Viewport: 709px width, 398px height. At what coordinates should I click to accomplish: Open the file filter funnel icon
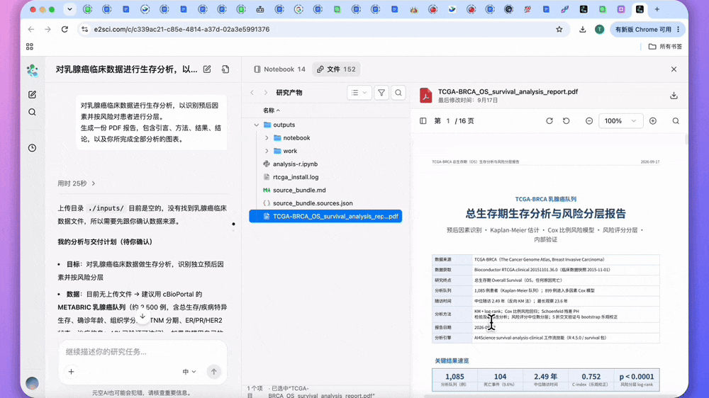381,93
